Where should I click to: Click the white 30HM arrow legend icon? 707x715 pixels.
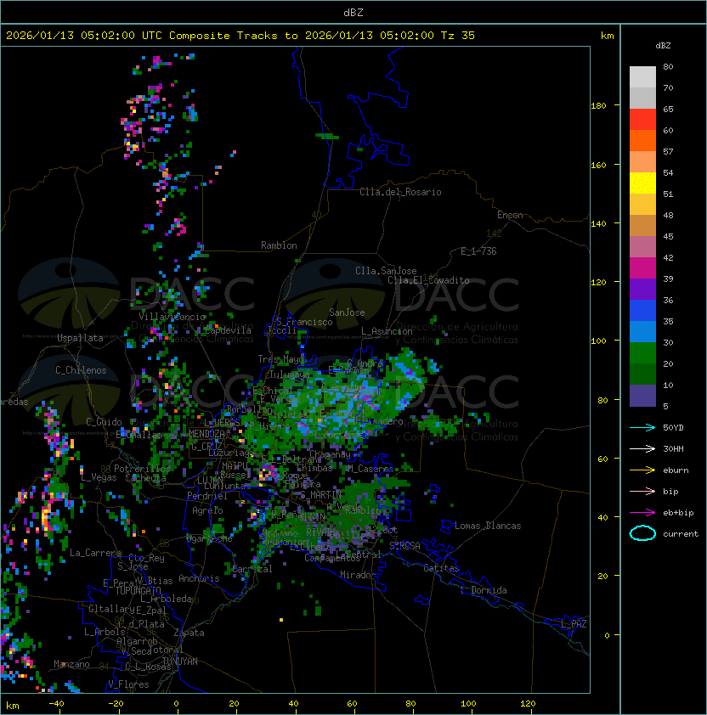tap(642, 448)
